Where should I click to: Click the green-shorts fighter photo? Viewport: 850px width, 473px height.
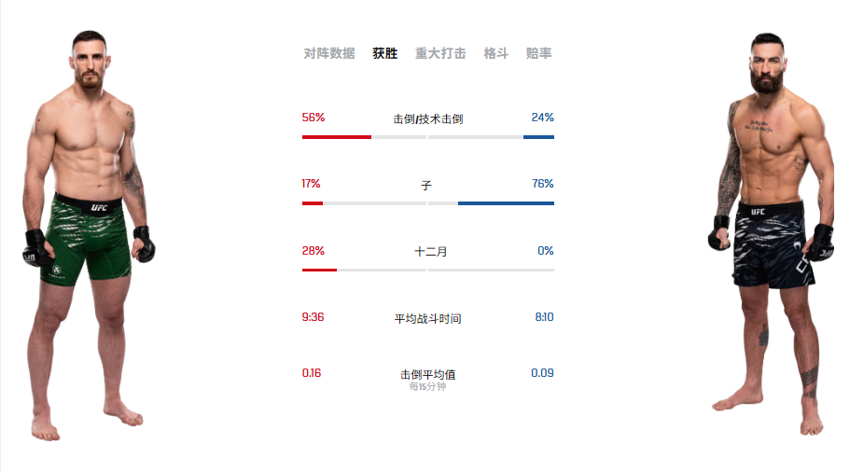pos(88,233)
